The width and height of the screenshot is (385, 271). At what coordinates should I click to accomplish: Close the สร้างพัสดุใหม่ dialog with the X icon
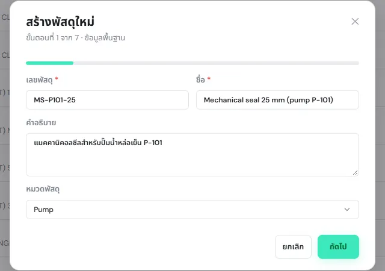click(355, 22)
